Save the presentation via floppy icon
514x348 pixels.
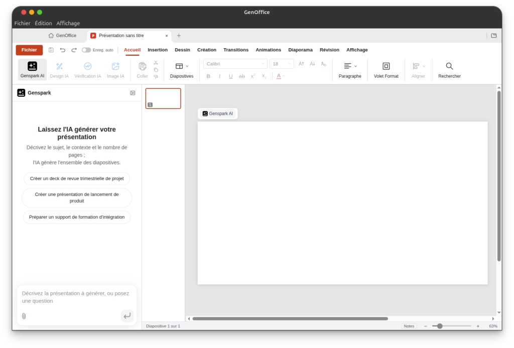pyautogui.click(x=51, y=50)
